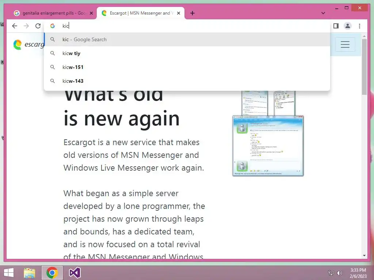Click the Escargot logo on the page

point(28,44)
